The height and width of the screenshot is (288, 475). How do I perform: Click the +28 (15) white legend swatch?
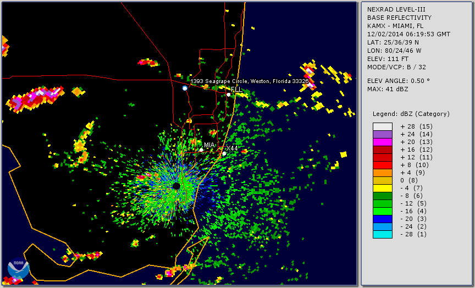click(382, 126)
